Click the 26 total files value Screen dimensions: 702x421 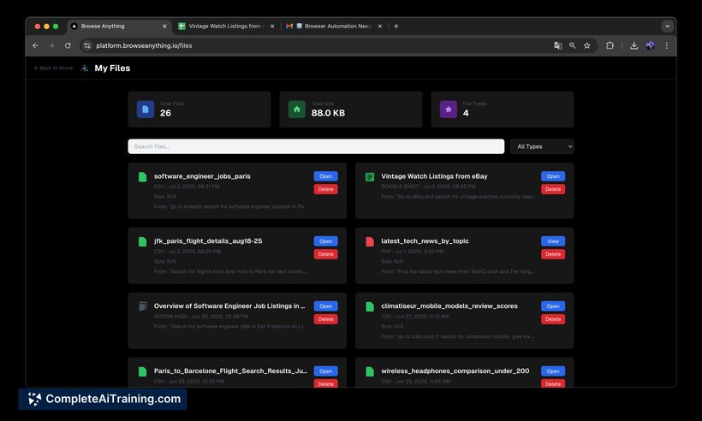pos(165,113)
